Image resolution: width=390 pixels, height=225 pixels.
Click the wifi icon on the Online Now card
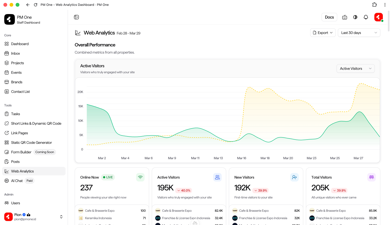tap(140, 177)
